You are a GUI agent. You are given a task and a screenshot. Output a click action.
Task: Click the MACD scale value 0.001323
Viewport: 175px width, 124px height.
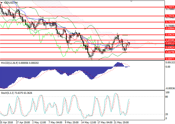[169, 62]
